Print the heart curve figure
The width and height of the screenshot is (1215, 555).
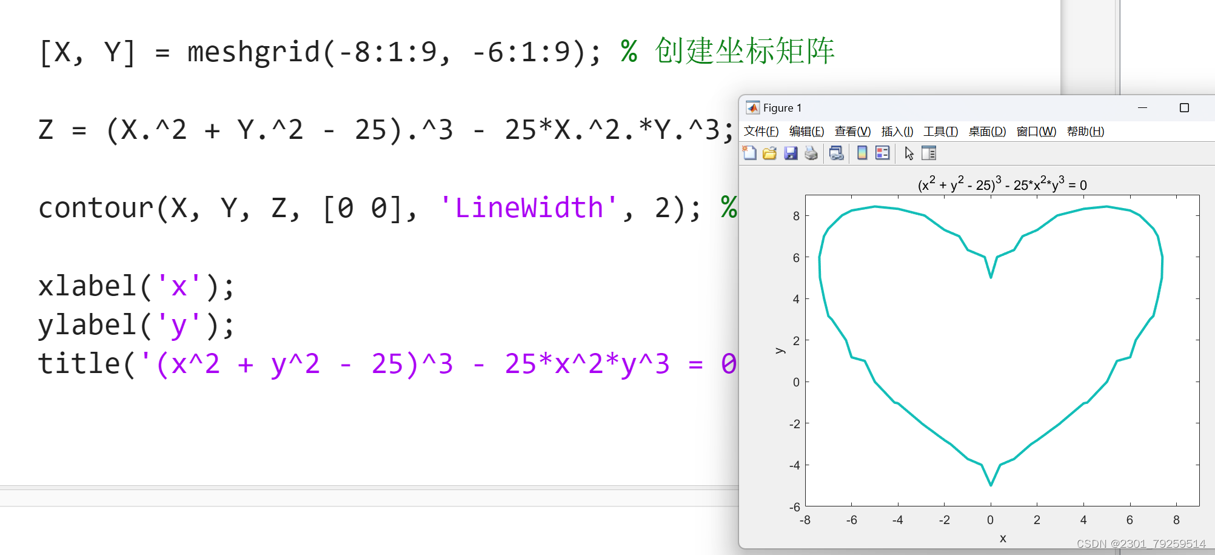(810, 153)
